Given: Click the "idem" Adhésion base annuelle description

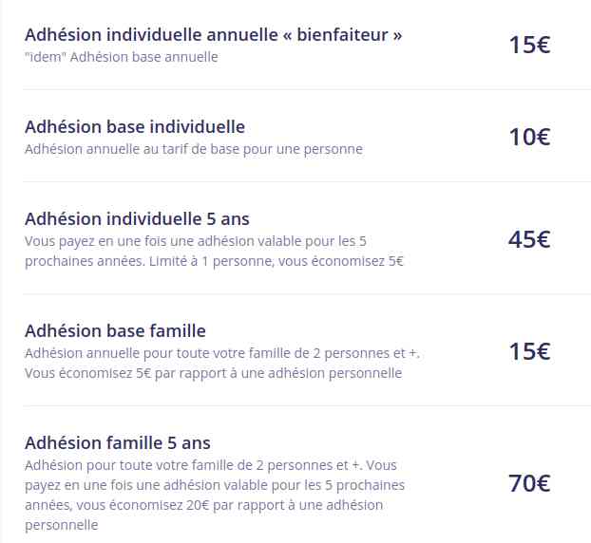Looking at the screenshot, I should [122, 57].
